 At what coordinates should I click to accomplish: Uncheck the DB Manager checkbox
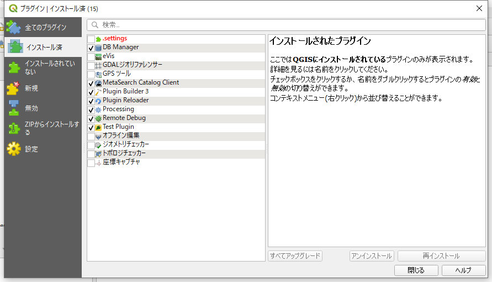tap(91, 48)
